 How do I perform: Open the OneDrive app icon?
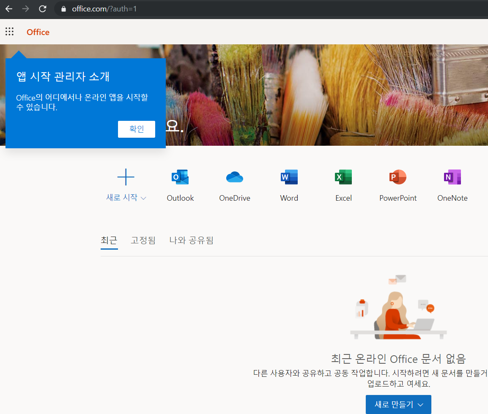(x=235, y=177)
